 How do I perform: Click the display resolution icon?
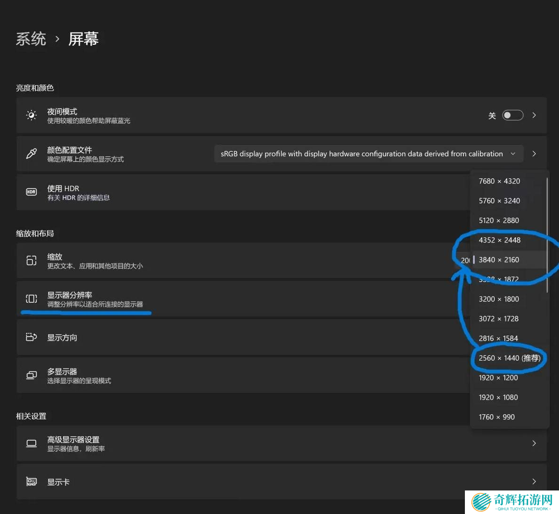point(32,299)
